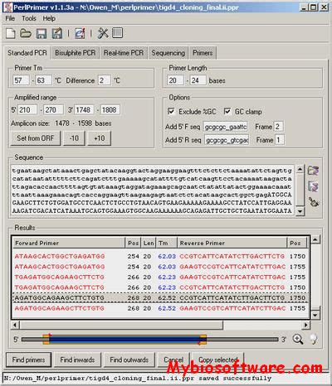Click the Results horizontal scroll right arrow
This screenshot has width=332, height=386.
[x=305, y=325]
